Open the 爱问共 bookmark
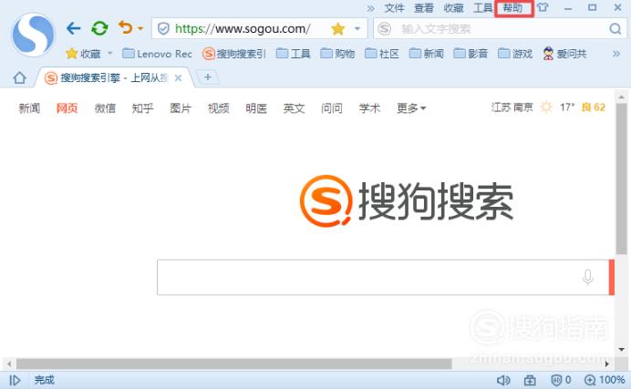Viewport: 631px width, 389px height. pyautogui.click(x=564, y=54)
